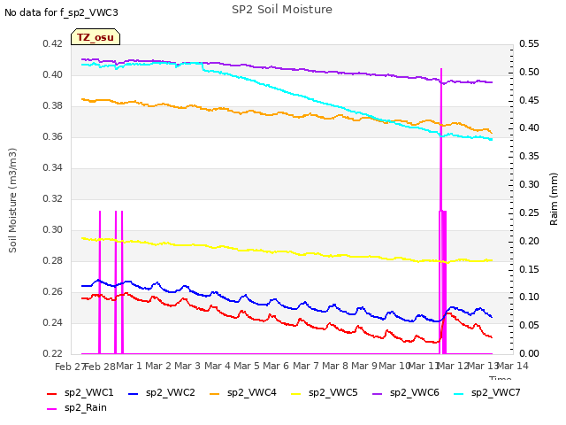566x425 pixels.
Task: Click the 0.36 left axis tick label
Action: click(x=53, y=137)
